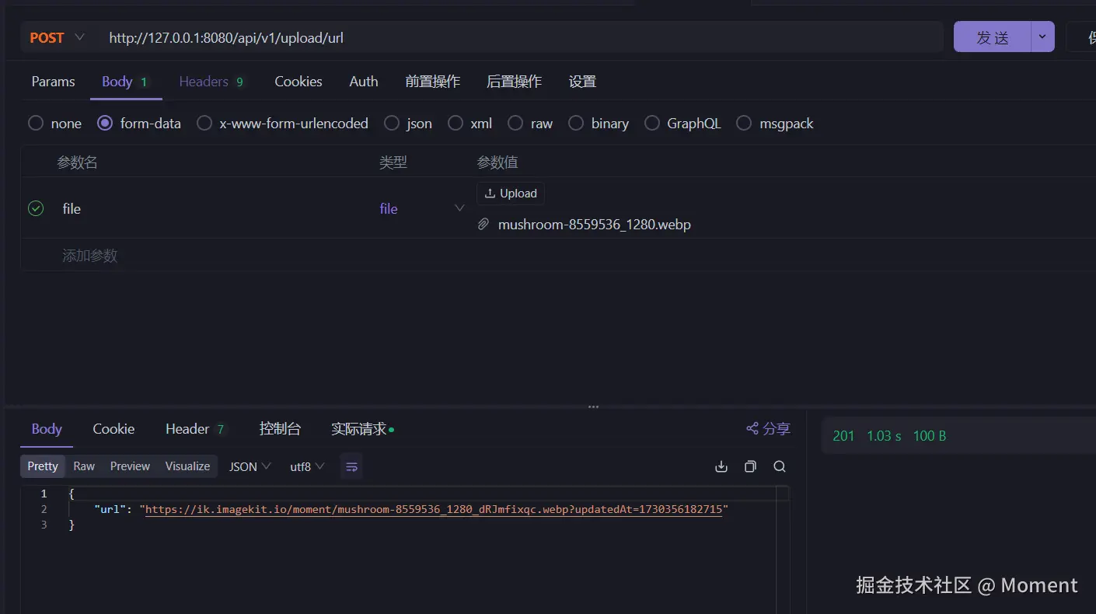This screenshot has height=614, width=1096.
Task: Switch to the Params tab
Action: pos(53,82)
